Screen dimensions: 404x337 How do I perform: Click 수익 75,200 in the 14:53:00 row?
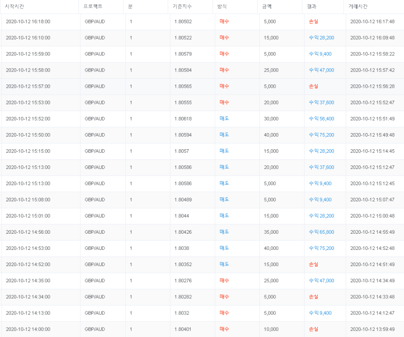(x=321, y=248)
